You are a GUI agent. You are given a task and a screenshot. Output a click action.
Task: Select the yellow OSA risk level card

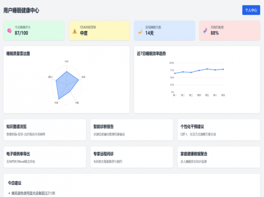point(99,31)
